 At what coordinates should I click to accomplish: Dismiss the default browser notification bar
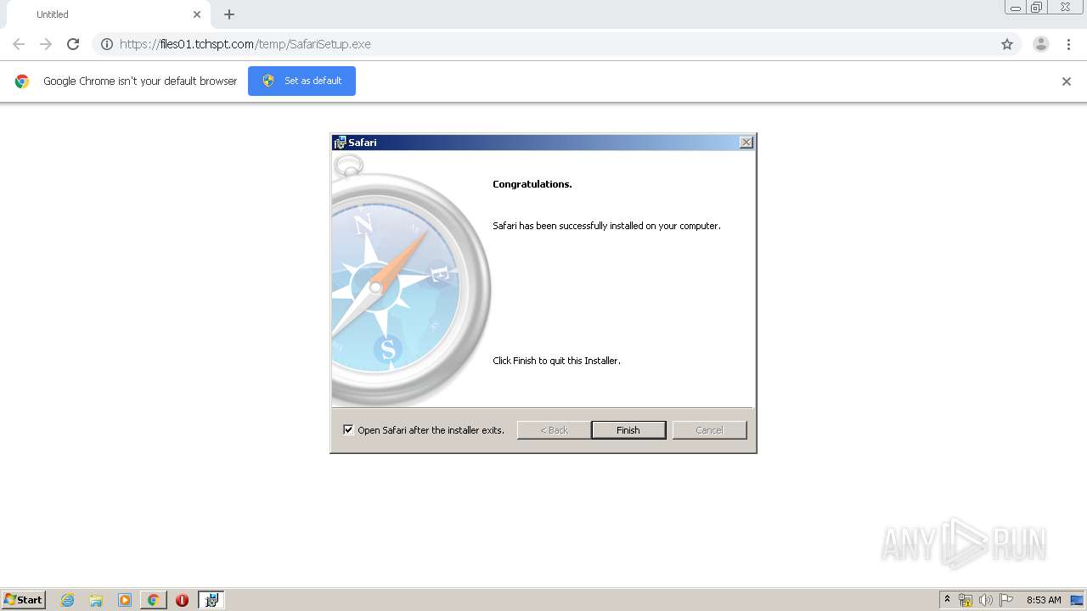coord(1067,81)
